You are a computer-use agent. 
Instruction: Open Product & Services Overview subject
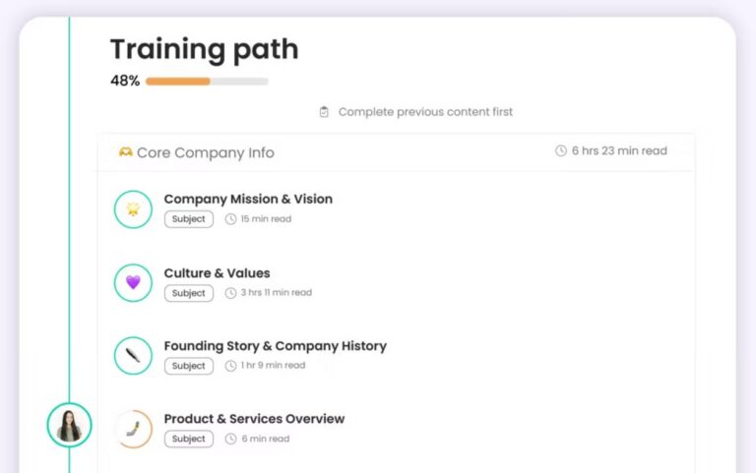click(x=254, y=419)
